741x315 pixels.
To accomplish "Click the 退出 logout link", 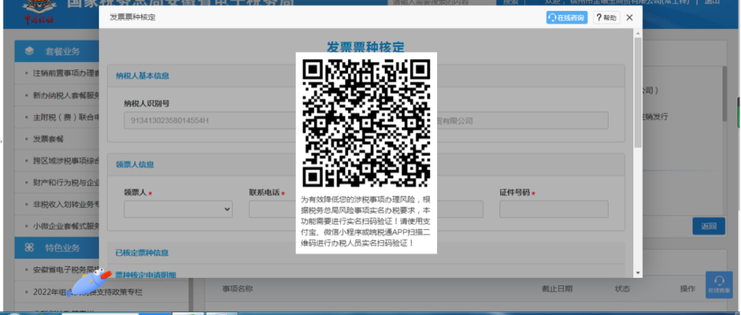I will click(711, 2).
